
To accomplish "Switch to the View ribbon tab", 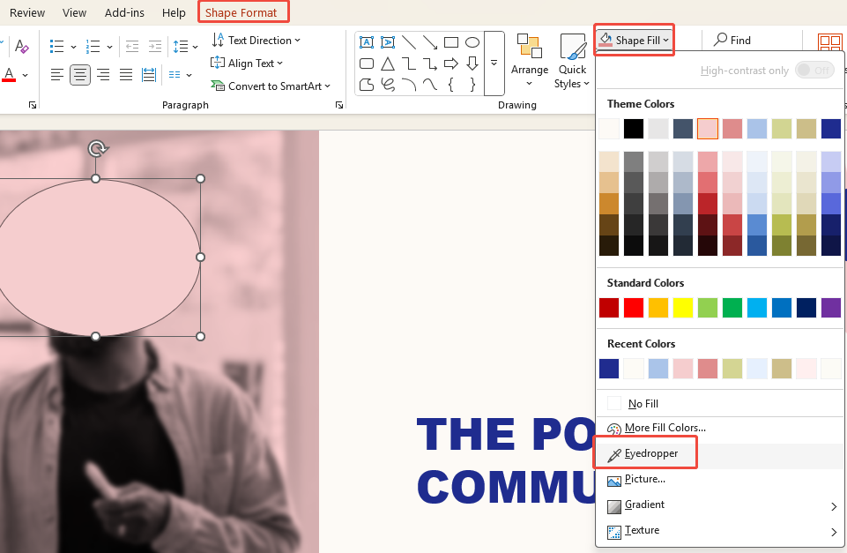I will (x=74, y=12).
